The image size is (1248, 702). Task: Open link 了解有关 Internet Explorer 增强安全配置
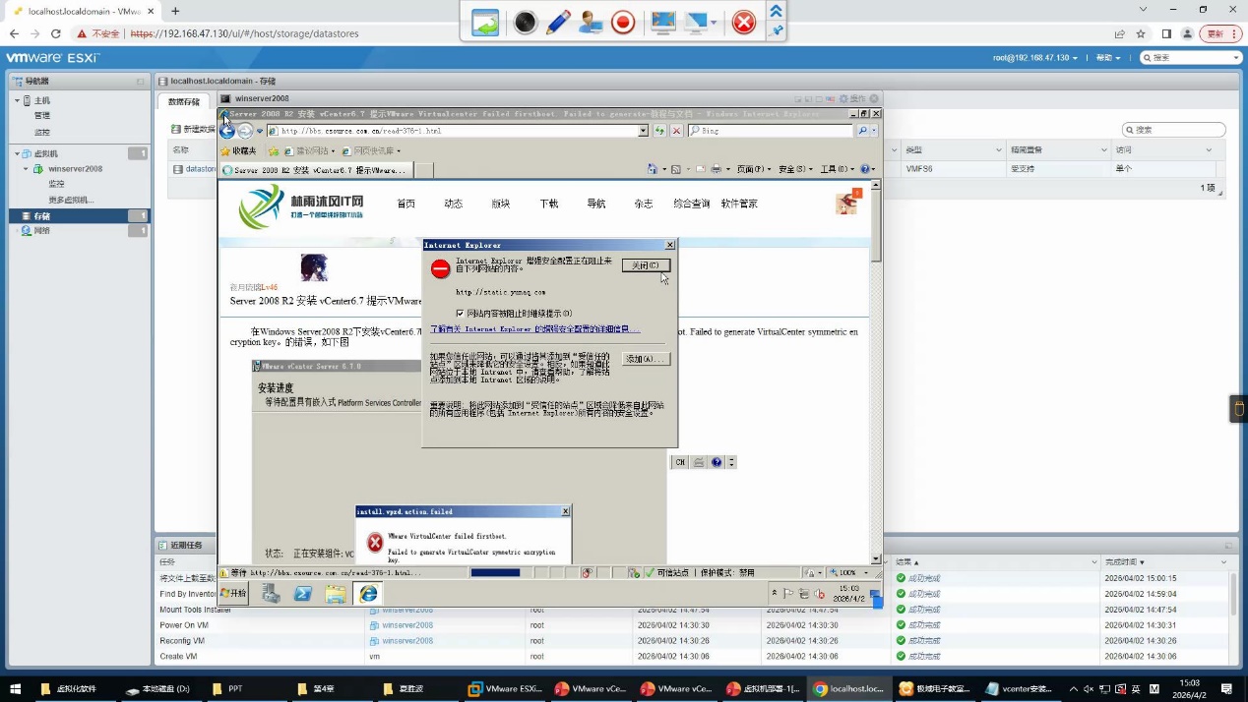(535, 329)
